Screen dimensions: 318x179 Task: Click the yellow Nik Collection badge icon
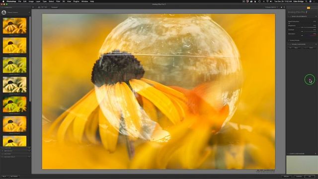pos(309,8)
